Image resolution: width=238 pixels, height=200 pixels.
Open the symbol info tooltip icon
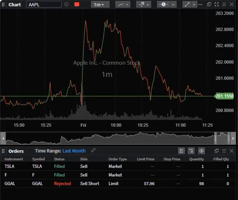pos(66,4)
